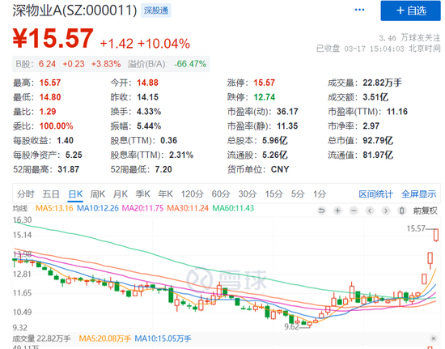Open the 前复权 adjustment dropdown
This screenshot has height=349, width=445.
(425, 211)
